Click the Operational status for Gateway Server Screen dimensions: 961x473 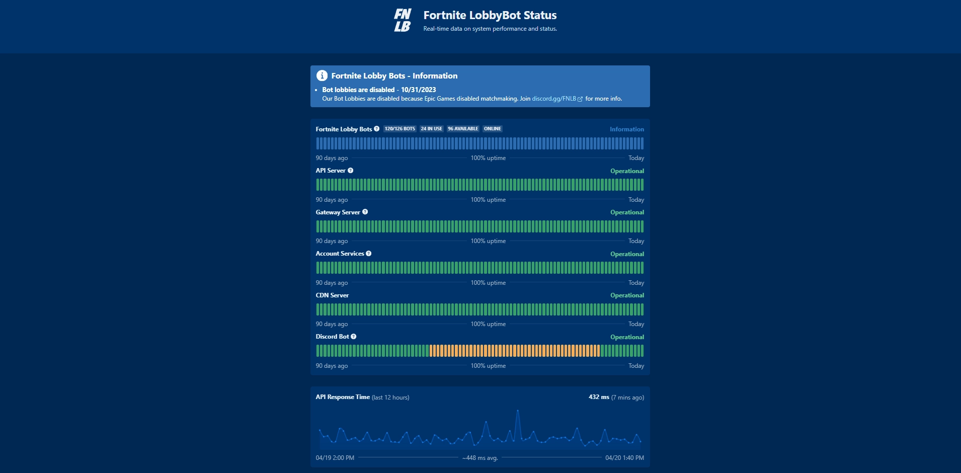point(627,212)
